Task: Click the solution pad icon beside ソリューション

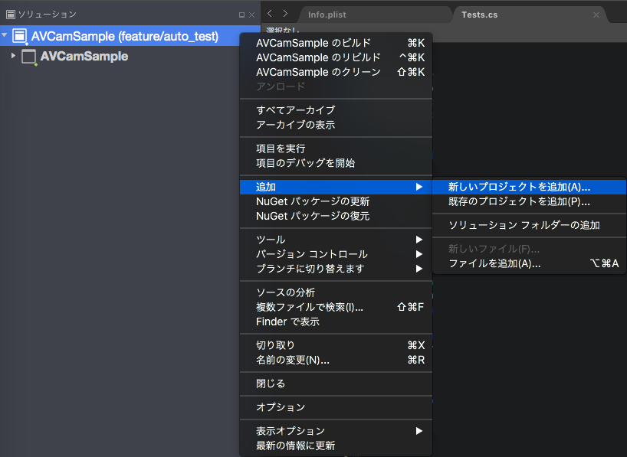Action: [11, 15]
